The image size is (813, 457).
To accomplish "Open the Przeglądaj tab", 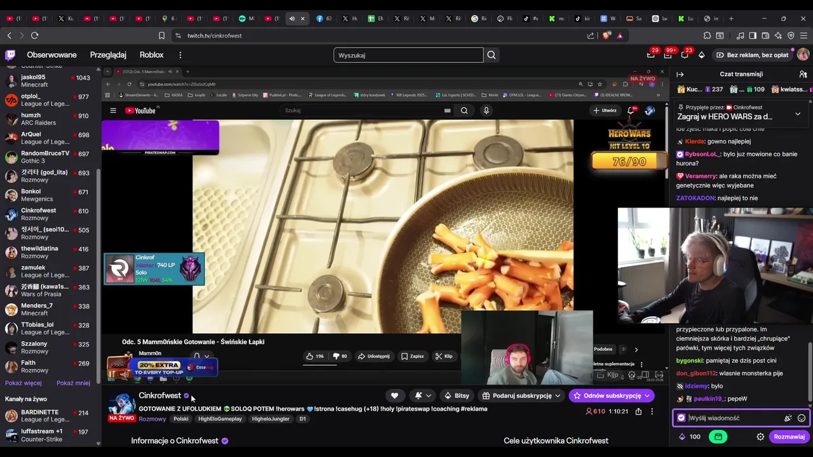I will [108, 55].
